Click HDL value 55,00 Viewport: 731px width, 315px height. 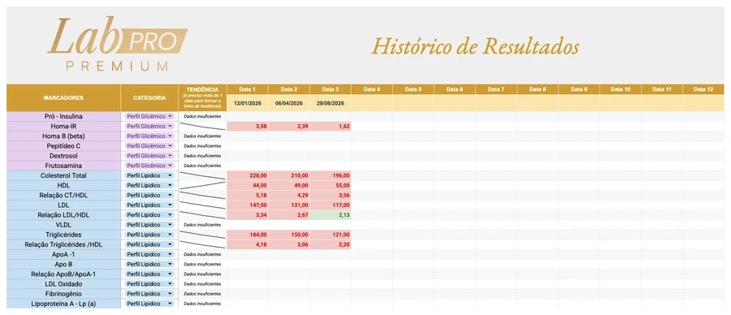point(331,185)
